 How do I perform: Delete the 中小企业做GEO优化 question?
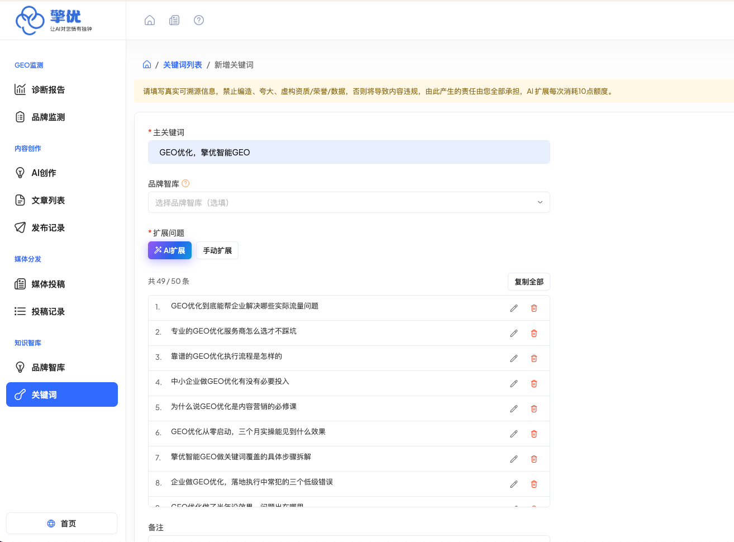[534, 383]
